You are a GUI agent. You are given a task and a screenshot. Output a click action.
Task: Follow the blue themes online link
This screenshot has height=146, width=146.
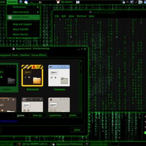click(8, 121)
